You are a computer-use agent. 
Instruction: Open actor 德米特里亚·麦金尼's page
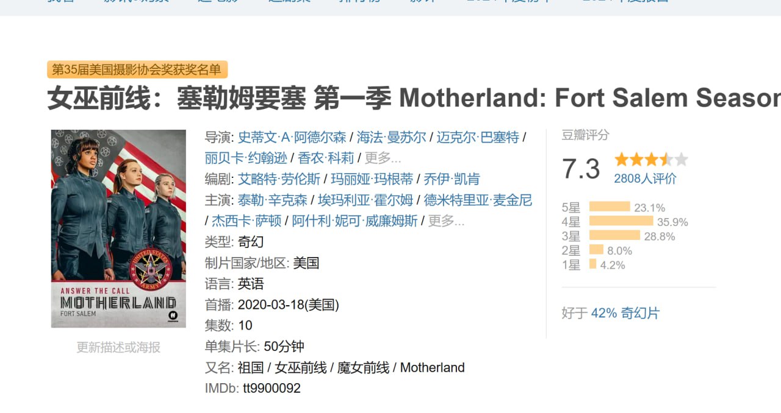pyautogui.click(x=478, y=200)
